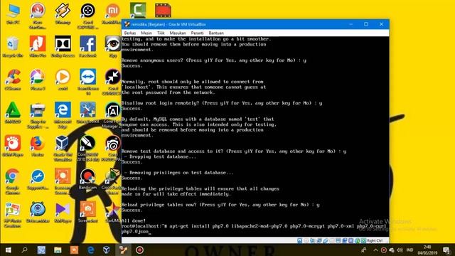Select the TeamViewer desktop shortcut
The height and width of the screenshot is (256, 455).
pos(88,82)
